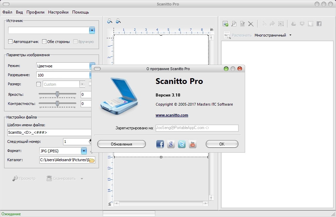336x217 pixels.
Task: Click OK in the About dialog
Action: tap(222, 144)
